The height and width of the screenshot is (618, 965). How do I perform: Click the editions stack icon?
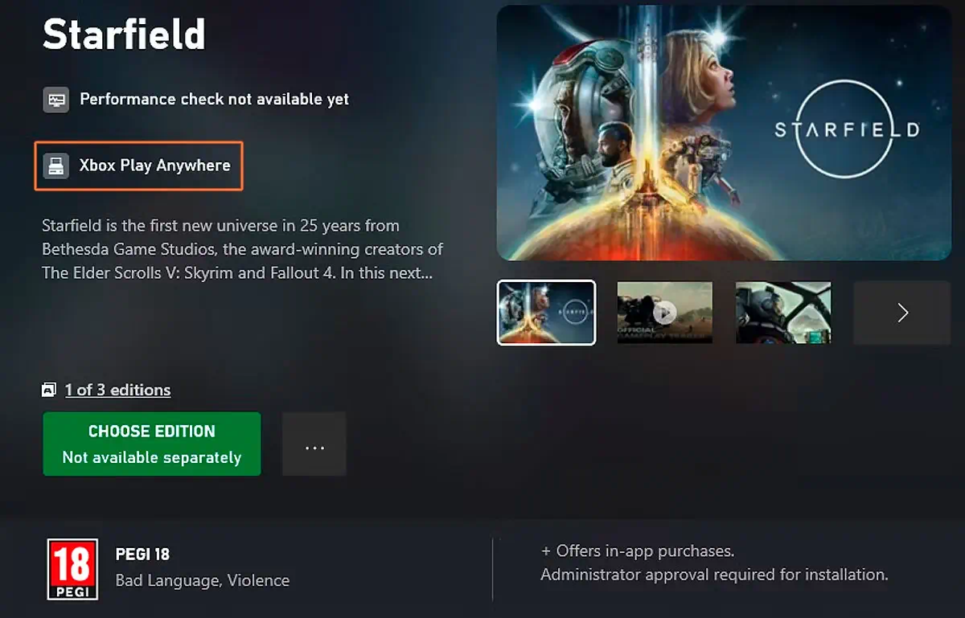(49, 391)
